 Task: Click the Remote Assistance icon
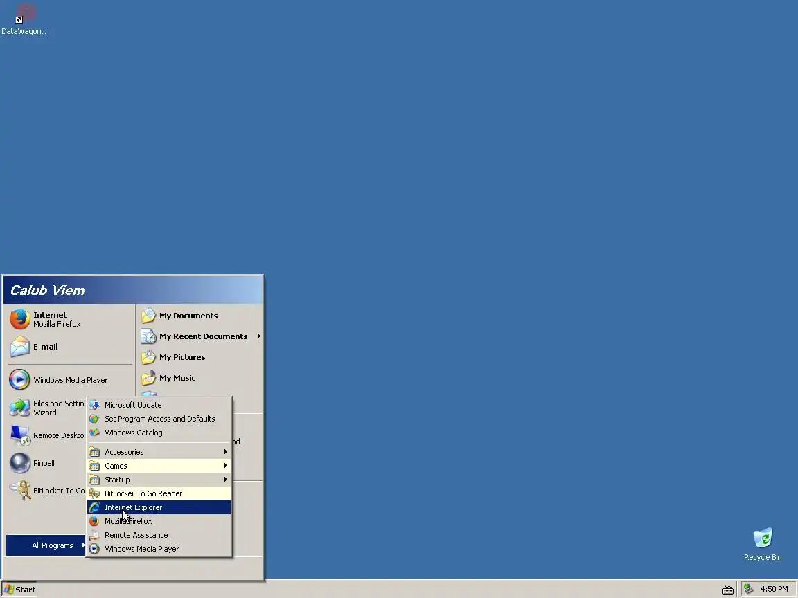94,535
